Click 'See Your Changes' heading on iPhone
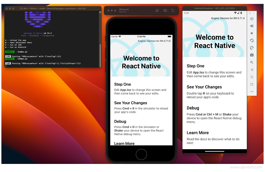Viewport: 265px width, 172px height. [131, 103]
